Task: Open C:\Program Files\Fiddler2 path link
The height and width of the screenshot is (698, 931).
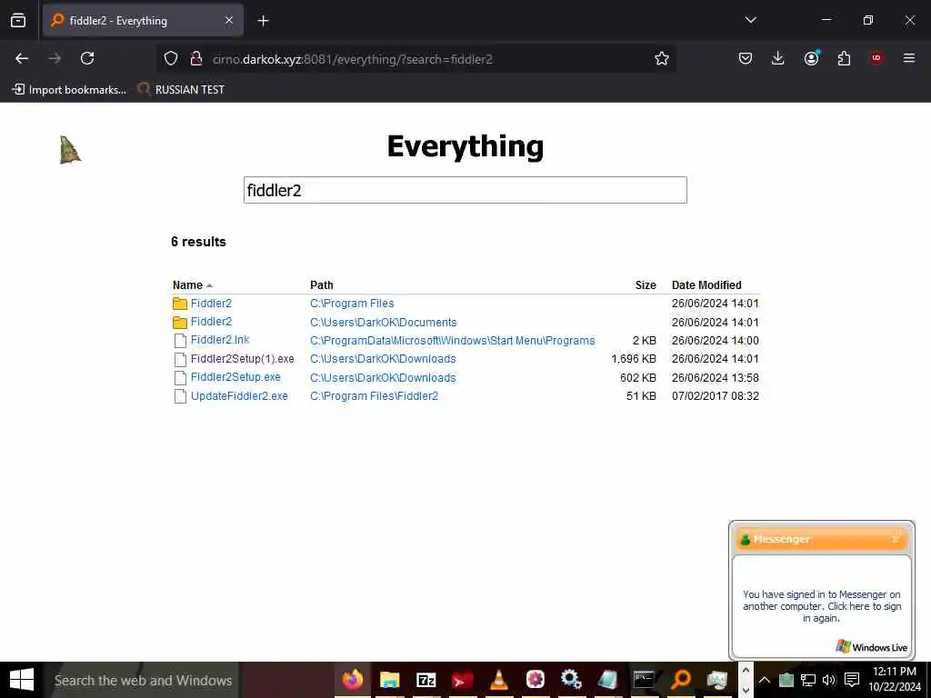Action: pos(374,396)
